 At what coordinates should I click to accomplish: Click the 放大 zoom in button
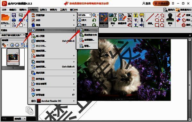pos(82,20)
